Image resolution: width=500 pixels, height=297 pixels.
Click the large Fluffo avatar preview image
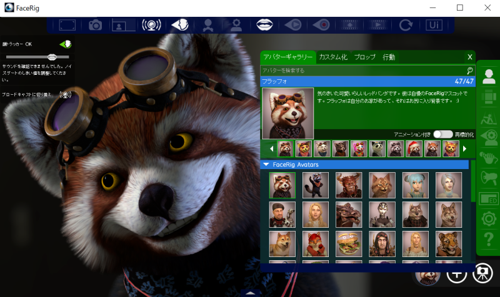[x=287, y=114]
